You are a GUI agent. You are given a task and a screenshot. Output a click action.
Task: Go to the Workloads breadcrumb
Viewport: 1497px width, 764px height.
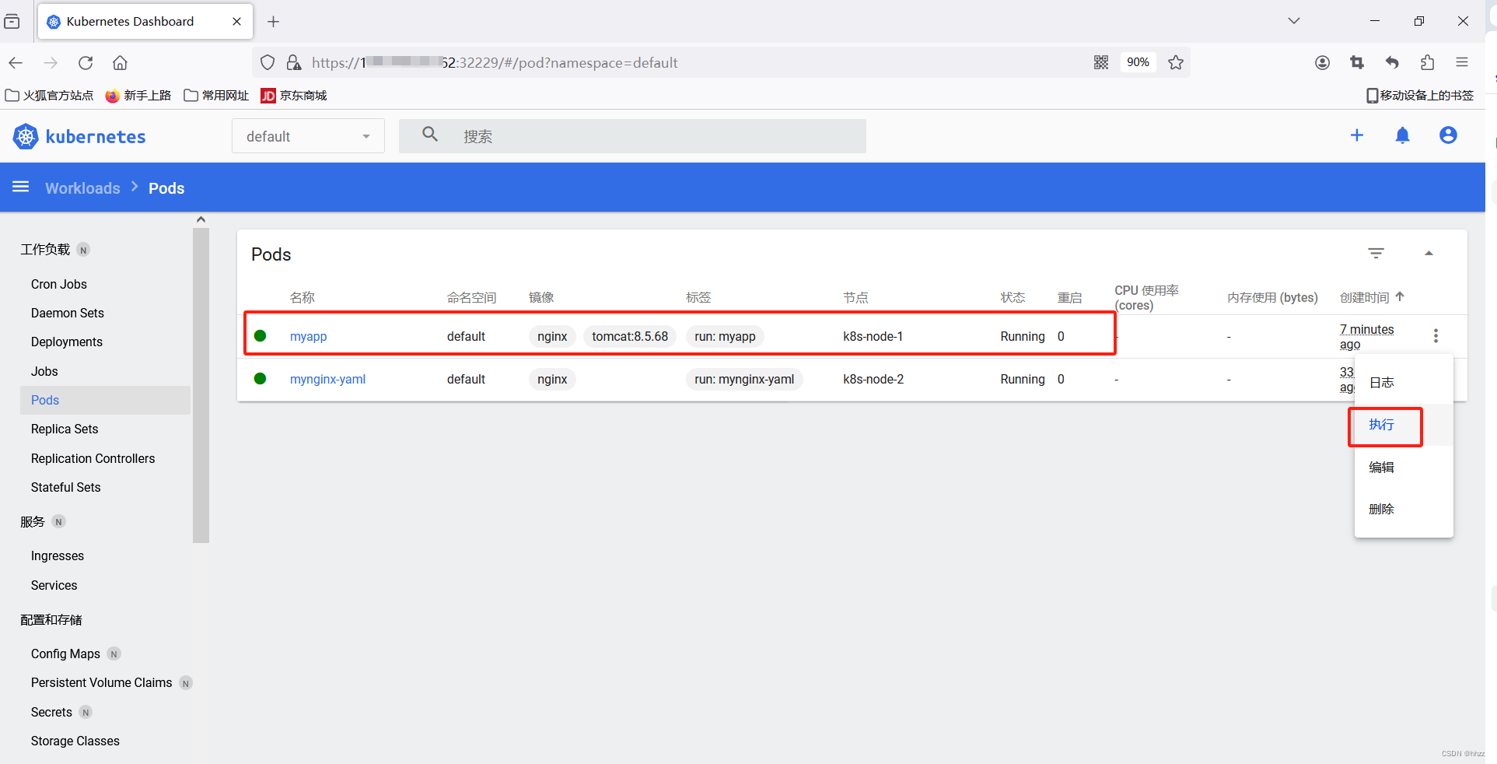coord(82,188)
